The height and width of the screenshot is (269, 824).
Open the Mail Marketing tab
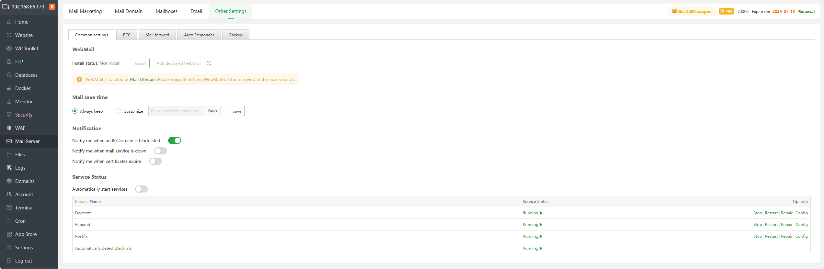click(x=85, y=11)
